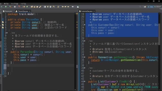162x91 pixels.
Task: Click the Debug bug icon in toolbar
Action: pyautogui.click(x=1, y=7)
